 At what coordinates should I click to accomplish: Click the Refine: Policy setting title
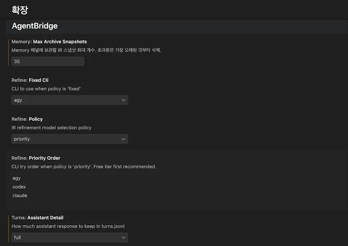pyautogui.click(x=27, y=119)
